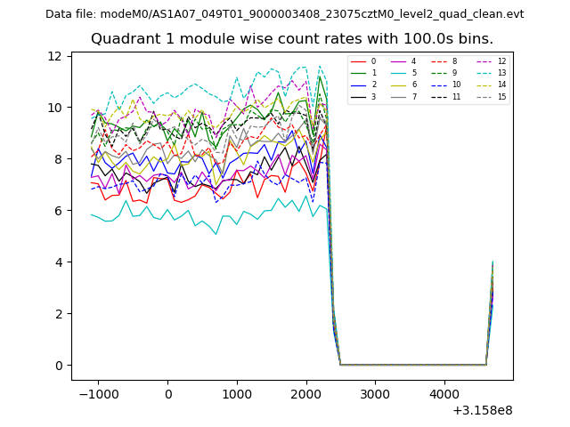
Task: Click the plot title about Quadrant 1 count rates
Action: pos(292,39)
